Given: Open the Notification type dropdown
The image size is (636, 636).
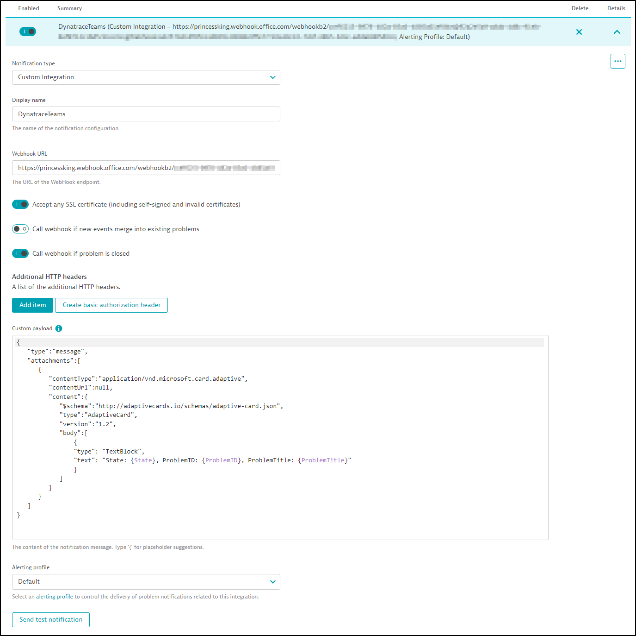Looking at the screenshot, I should 146,77.
